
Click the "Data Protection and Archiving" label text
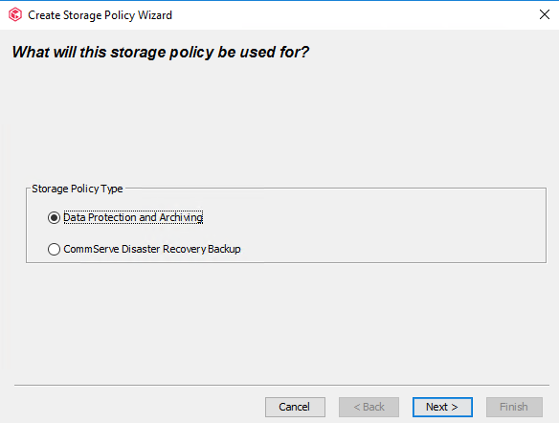(x=133, y=217)
